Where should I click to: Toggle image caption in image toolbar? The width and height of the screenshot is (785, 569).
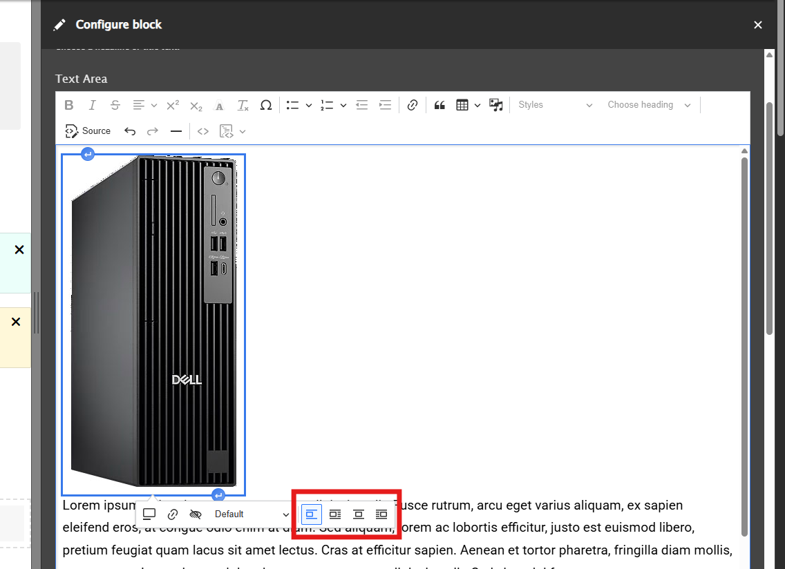[149, 514]
